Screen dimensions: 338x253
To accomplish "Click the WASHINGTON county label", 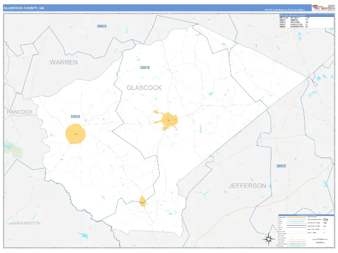I will 26,223.
